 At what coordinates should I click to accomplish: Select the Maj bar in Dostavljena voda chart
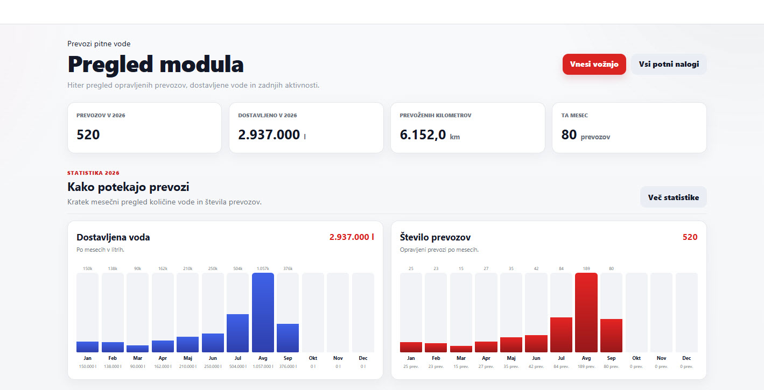click(187, 344)
